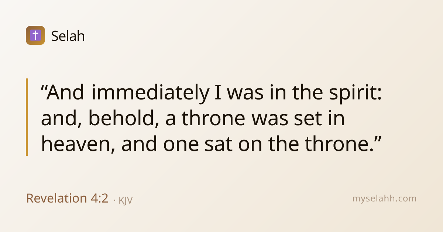Click the 4:2 chapter and verse number
Viewport: 443px width, 232px height.
coord(99,198)
